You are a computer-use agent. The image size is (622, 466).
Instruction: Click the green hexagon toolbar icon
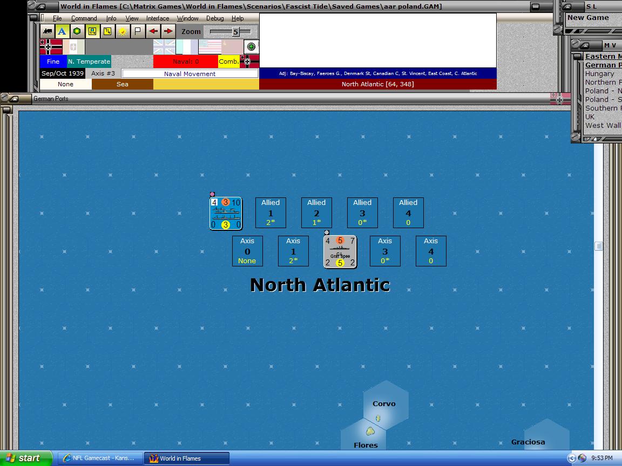pyautogui.click(x=77, y=31)
